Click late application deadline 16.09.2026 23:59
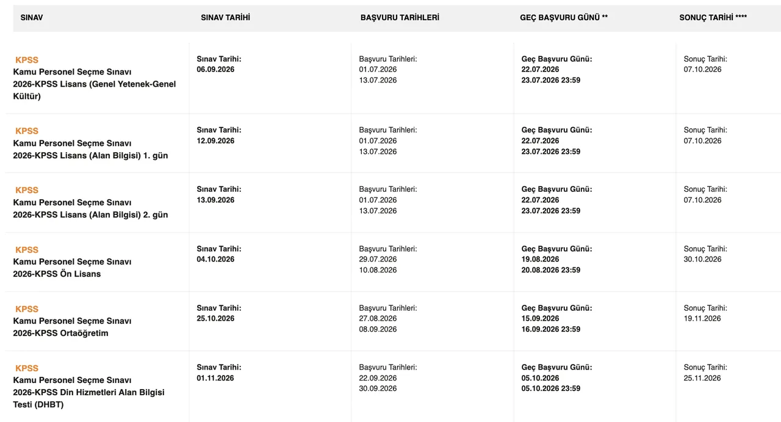This screenshot has height=422, width=781. (550, 329)
